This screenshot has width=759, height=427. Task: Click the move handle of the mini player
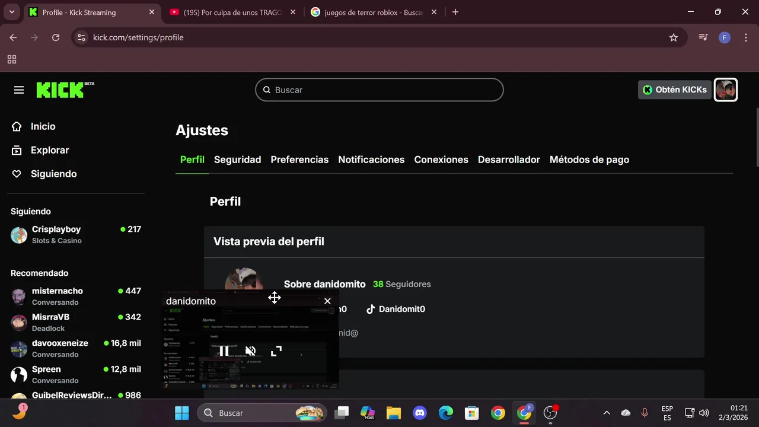click(275, 298)
